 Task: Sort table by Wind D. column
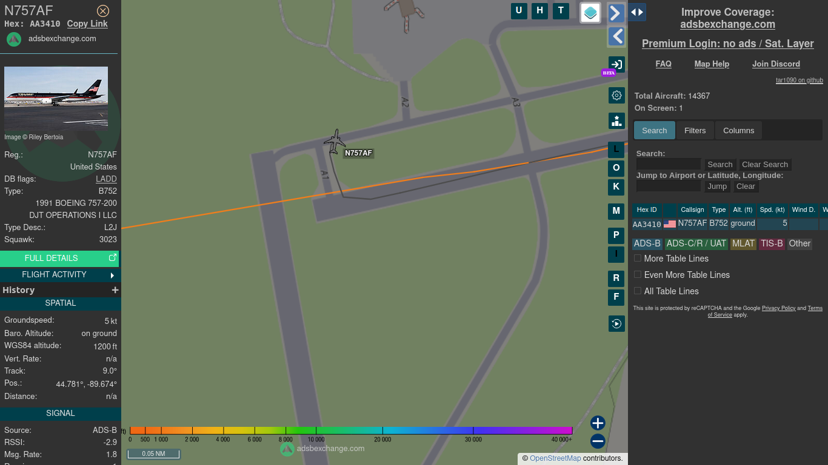(x=804, y=209)
